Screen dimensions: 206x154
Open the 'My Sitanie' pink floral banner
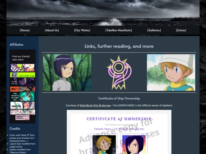(23, 112)
